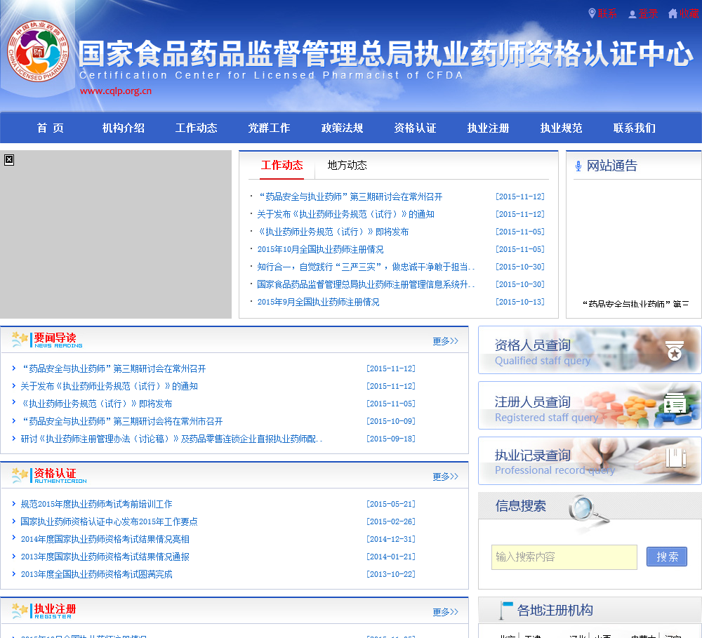Open the 政策法规 navigation item

pos(342,128)
